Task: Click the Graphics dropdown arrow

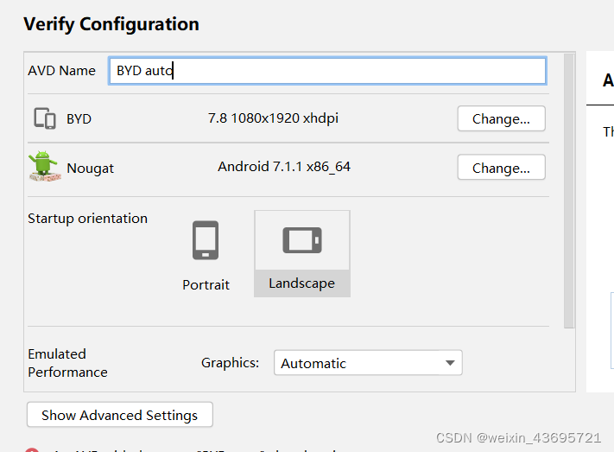Action: pos(450,363)
